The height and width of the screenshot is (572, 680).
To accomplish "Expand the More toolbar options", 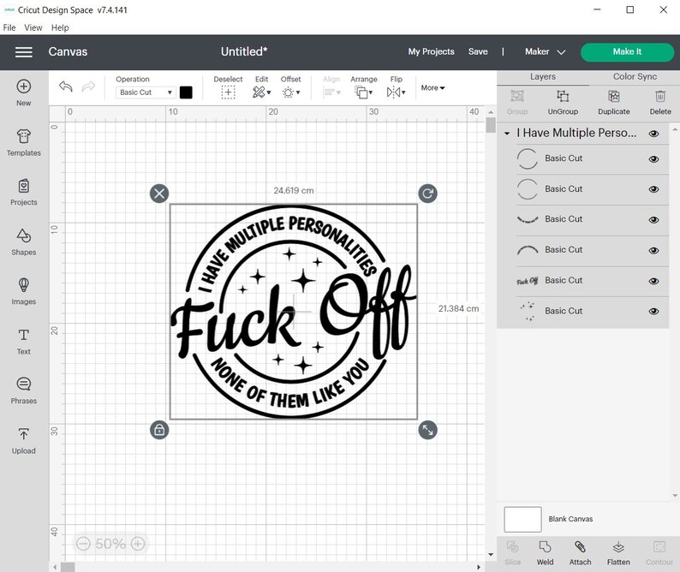I will tap(432, 87).
